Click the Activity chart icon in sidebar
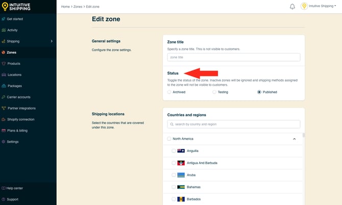The image size is (342, 205). (4, 30)
